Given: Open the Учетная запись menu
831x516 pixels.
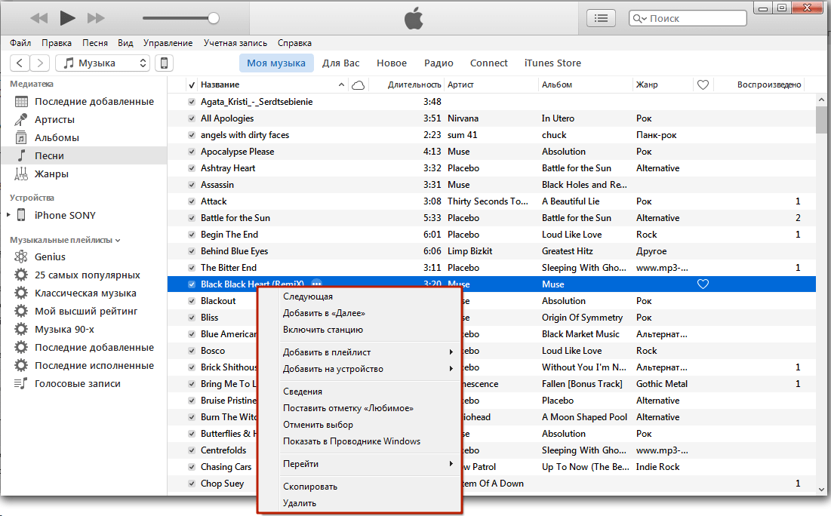Looking at the screenshot, I should (235, 43).
